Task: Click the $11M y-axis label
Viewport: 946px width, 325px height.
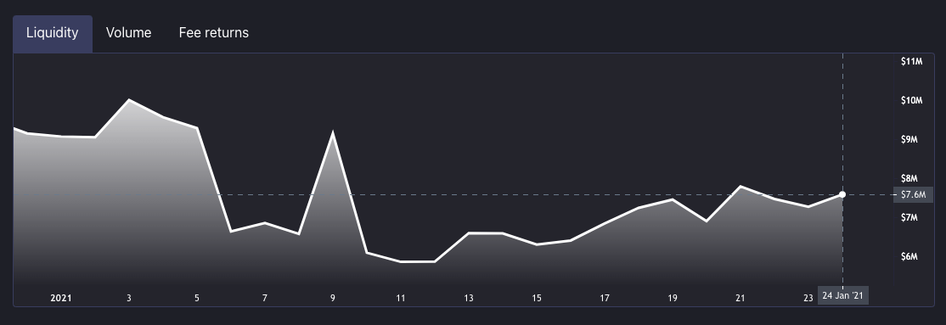Action: click(x=911, y=61)
